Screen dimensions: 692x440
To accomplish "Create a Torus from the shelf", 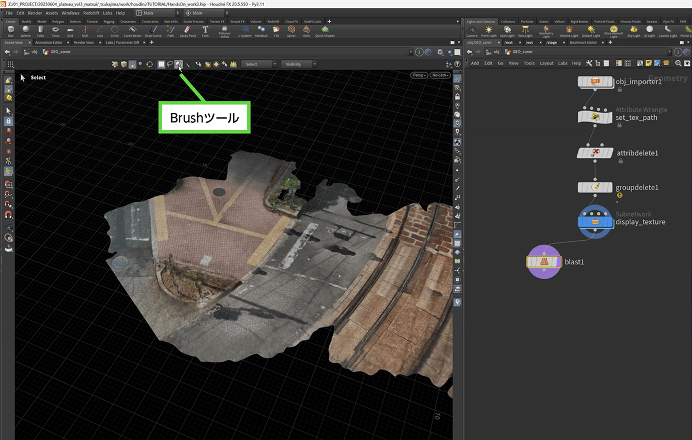I will click(x=55, y=30).
